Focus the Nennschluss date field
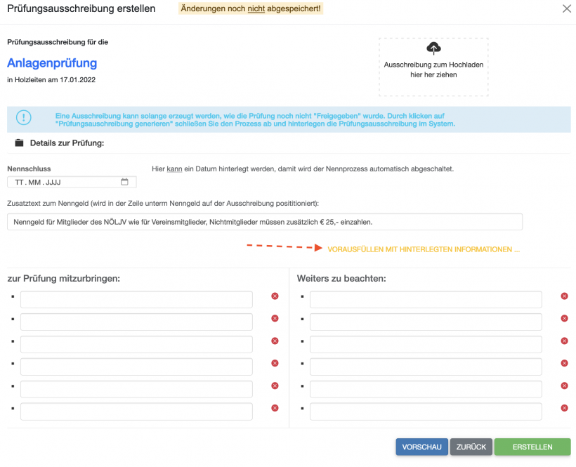This screenshot has width=576, height=467. pos(63,183)
